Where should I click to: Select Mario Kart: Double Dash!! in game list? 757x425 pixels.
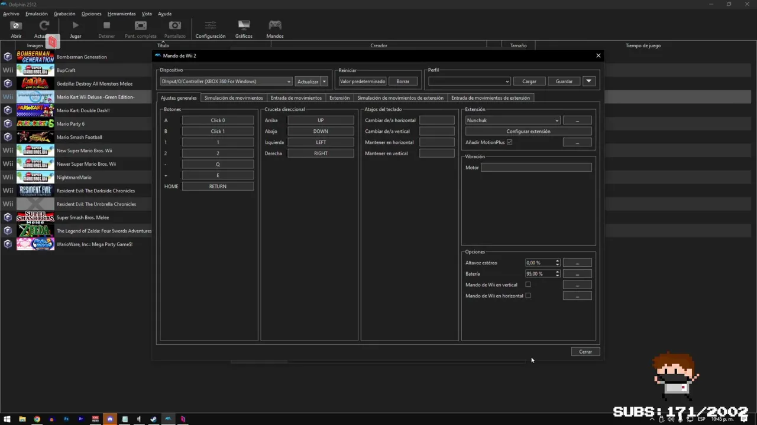point(83,110)
